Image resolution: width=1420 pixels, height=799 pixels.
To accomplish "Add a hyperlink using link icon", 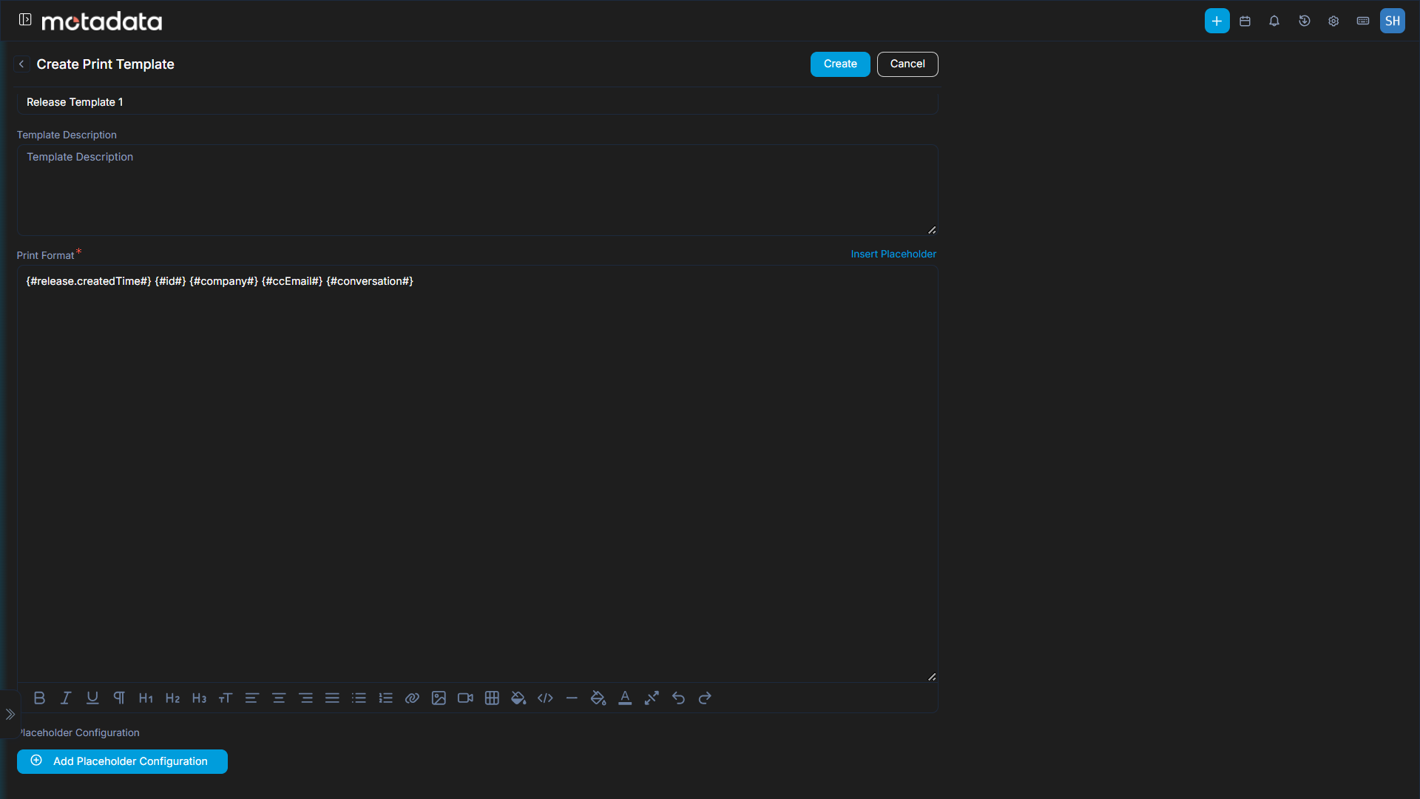I will [x=412, y=698].
